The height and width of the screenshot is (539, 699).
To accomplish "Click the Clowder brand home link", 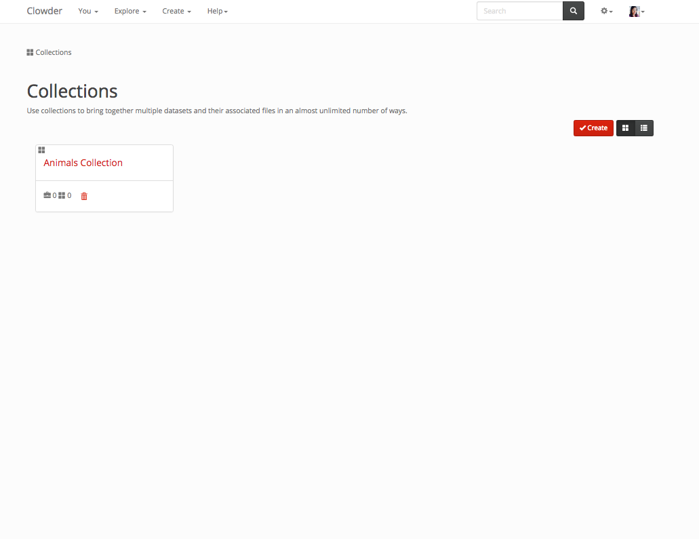I will (x=45, y=11).
